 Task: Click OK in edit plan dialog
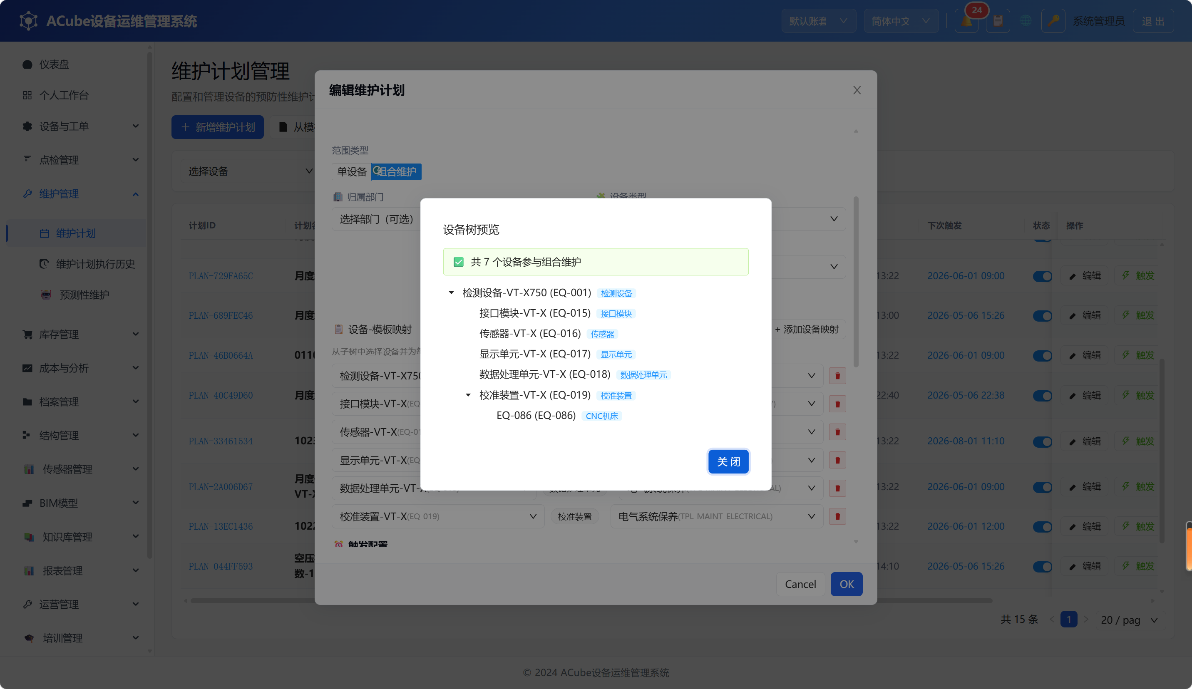[846, 584]
